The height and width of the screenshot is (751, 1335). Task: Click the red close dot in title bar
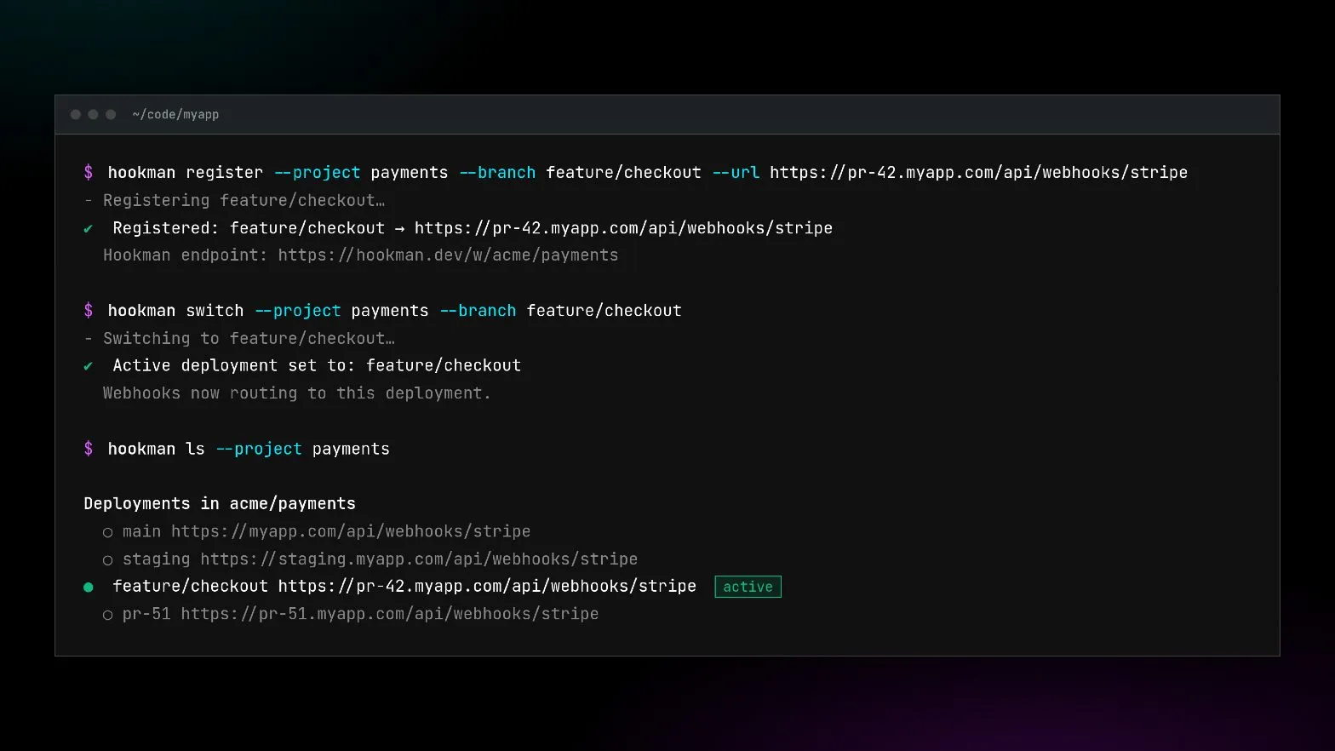coord(76,114)
